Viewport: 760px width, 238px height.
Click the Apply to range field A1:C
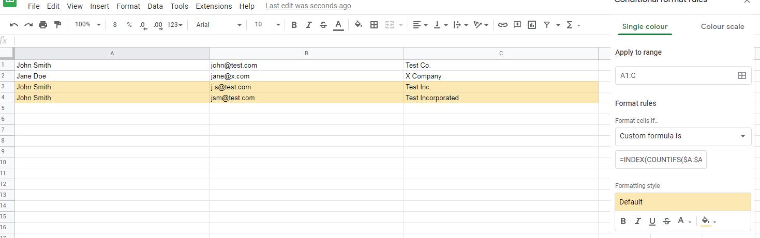pos(683,75)
